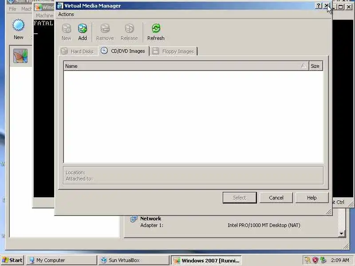The height and width of the screenshot is (266, 355).
Task: Switch to My Computer taskbar item
Action: (62, 260)
